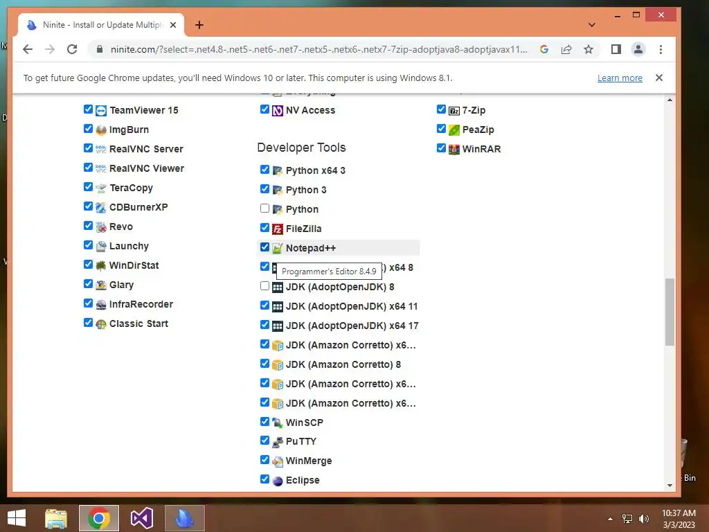
Task: Click the InfraRecorder icon
Action: (101, 305)
